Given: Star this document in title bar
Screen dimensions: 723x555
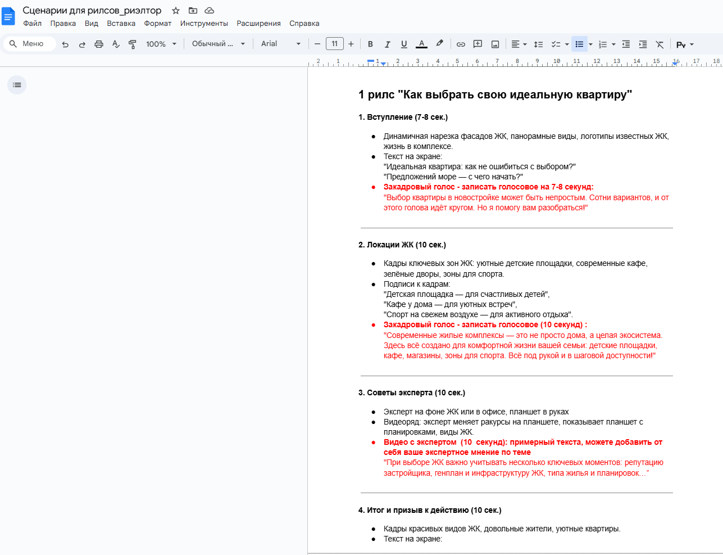Looking at the screenshot, I should [x=176, y=11].
